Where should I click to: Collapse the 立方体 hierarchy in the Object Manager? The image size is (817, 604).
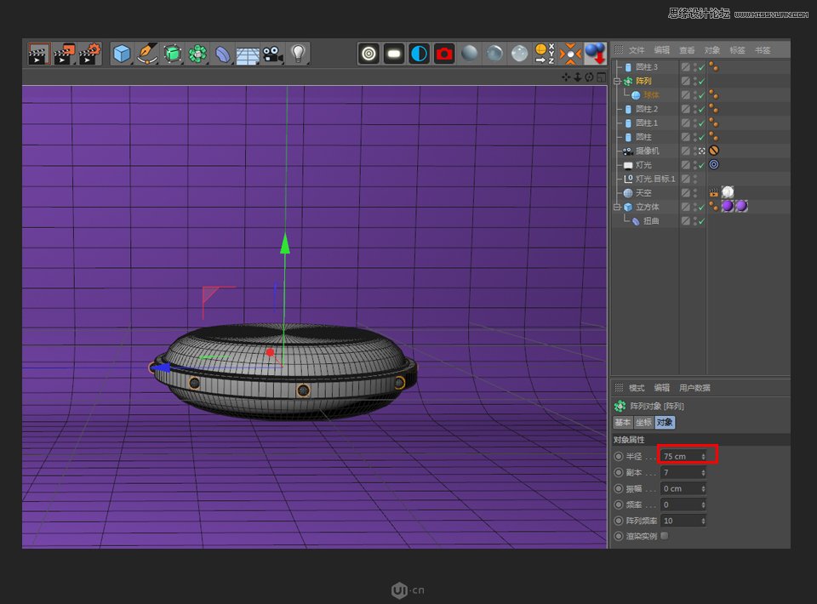coord(617,208)
